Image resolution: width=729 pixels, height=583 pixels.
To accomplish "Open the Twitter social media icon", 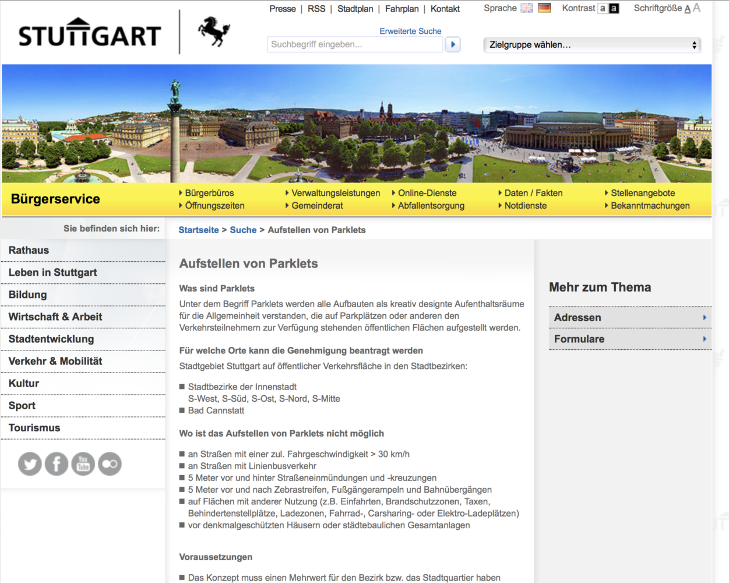I will coord(30,464).
